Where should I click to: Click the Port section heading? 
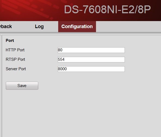[10, 41]
